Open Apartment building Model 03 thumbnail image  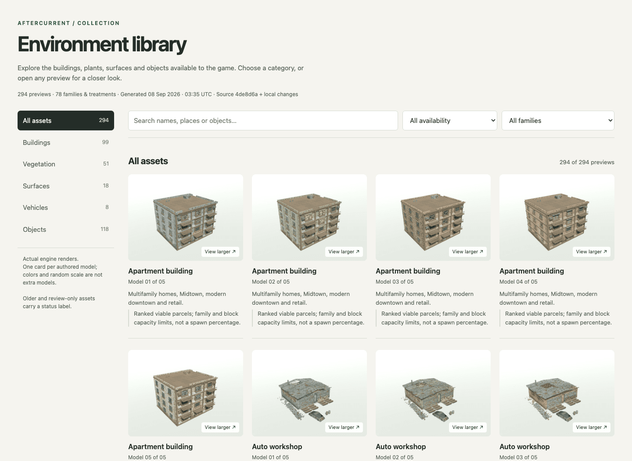click(433, 217)
